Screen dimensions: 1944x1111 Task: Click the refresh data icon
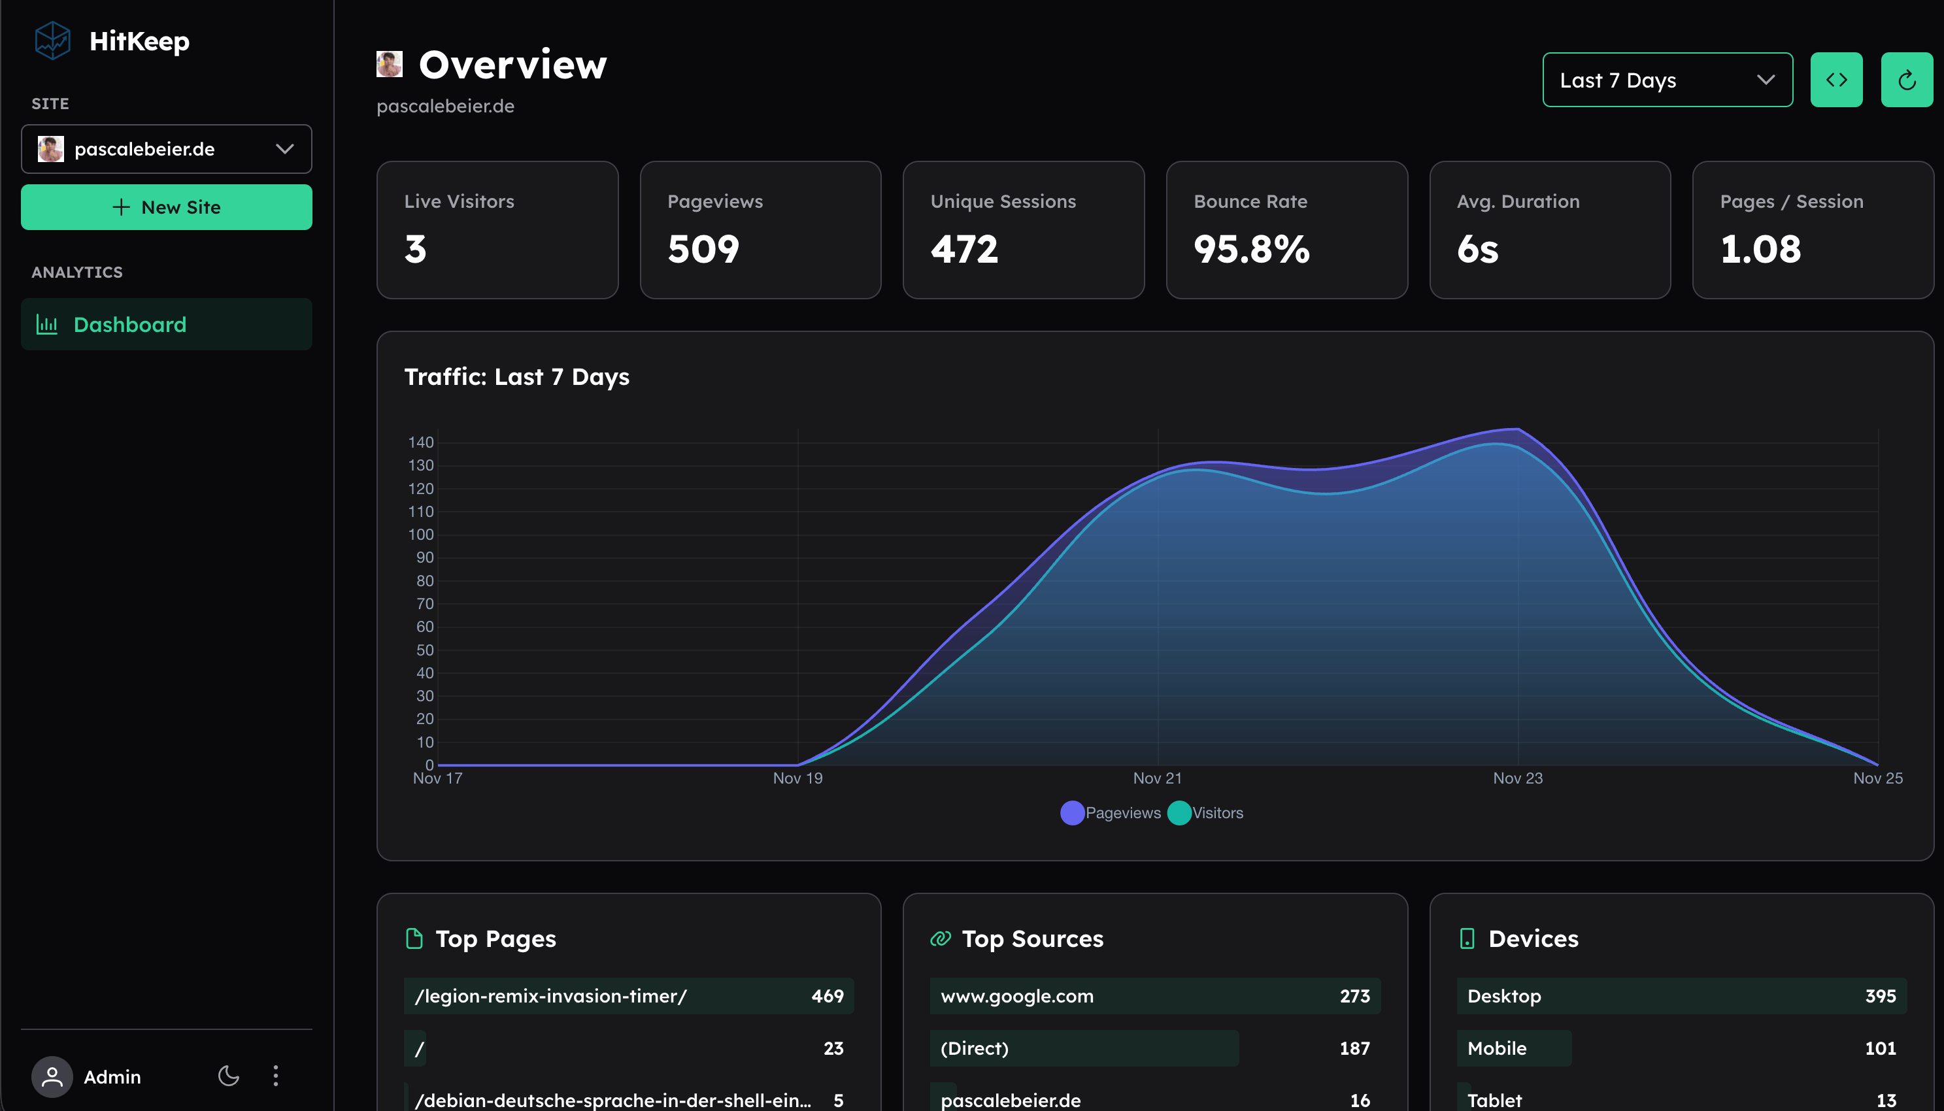[1907, 79]
